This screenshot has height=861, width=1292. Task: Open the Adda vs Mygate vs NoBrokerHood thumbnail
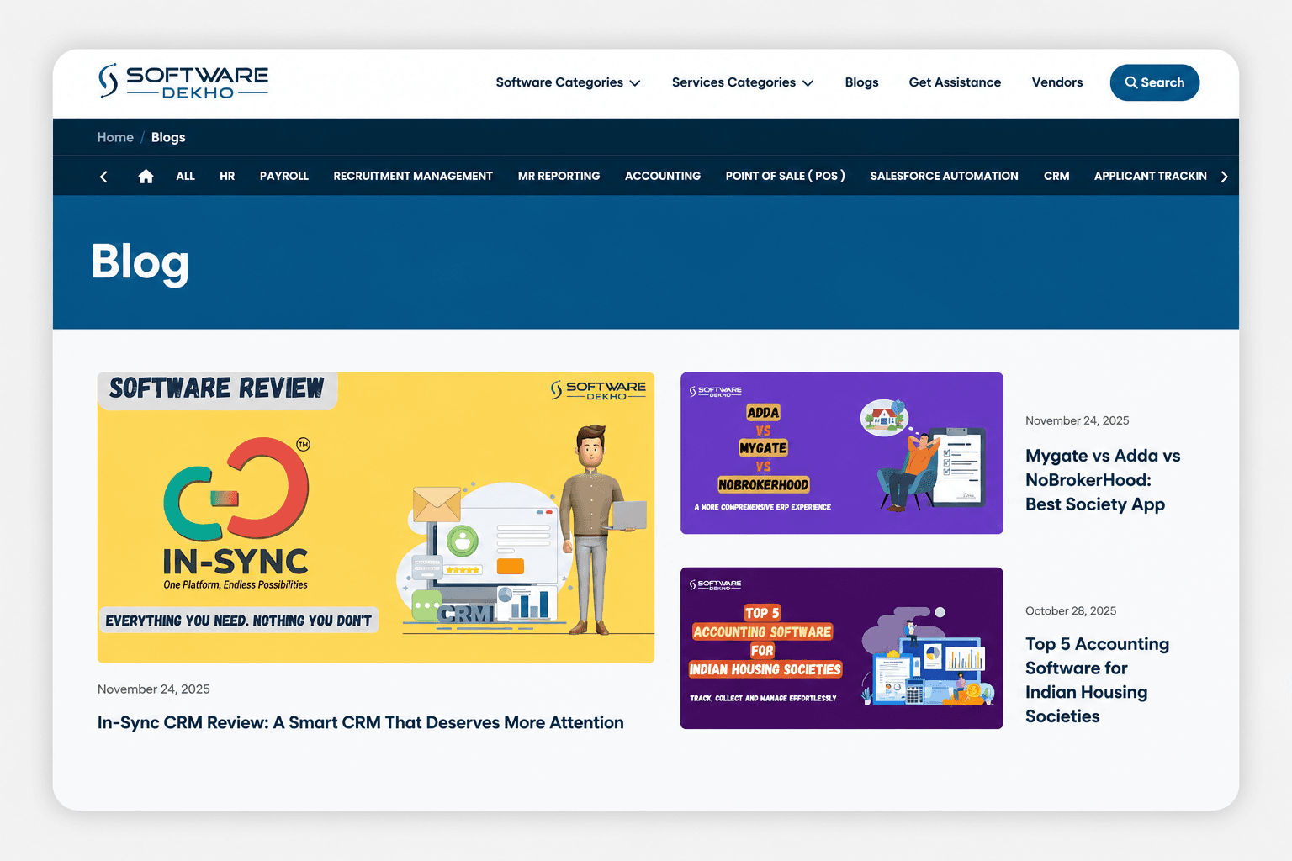842,453
